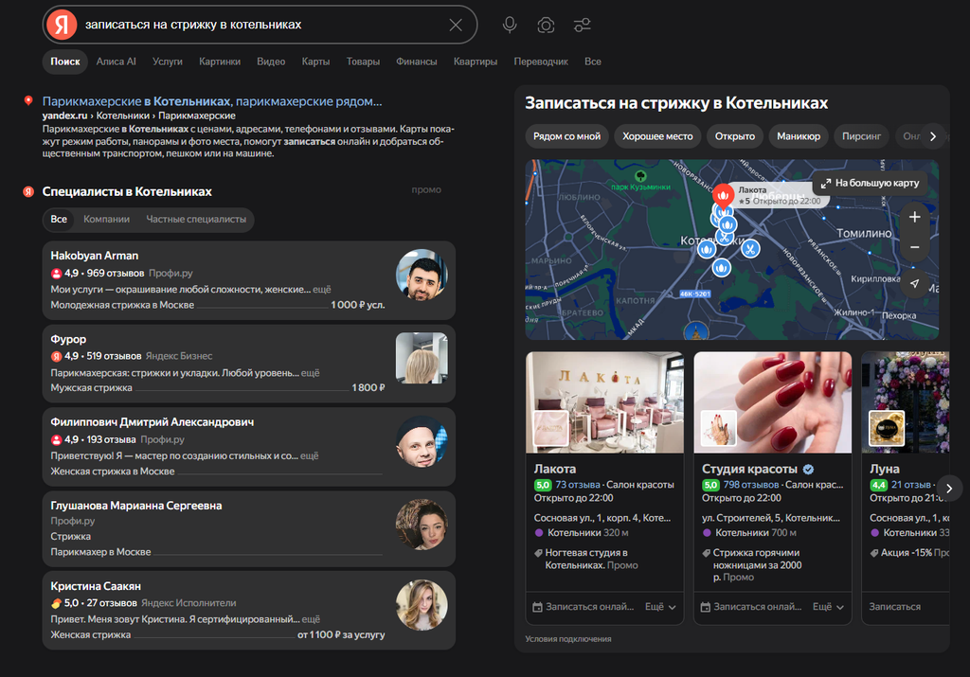Expand Фурор description with ещё
970x677 pixels.
(311, 373)
